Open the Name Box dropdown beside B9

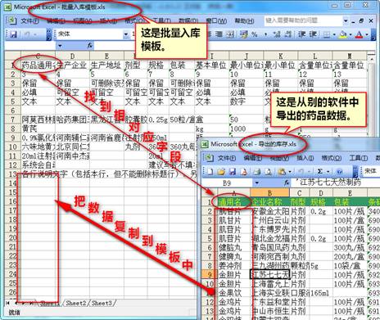coord(256,183)
